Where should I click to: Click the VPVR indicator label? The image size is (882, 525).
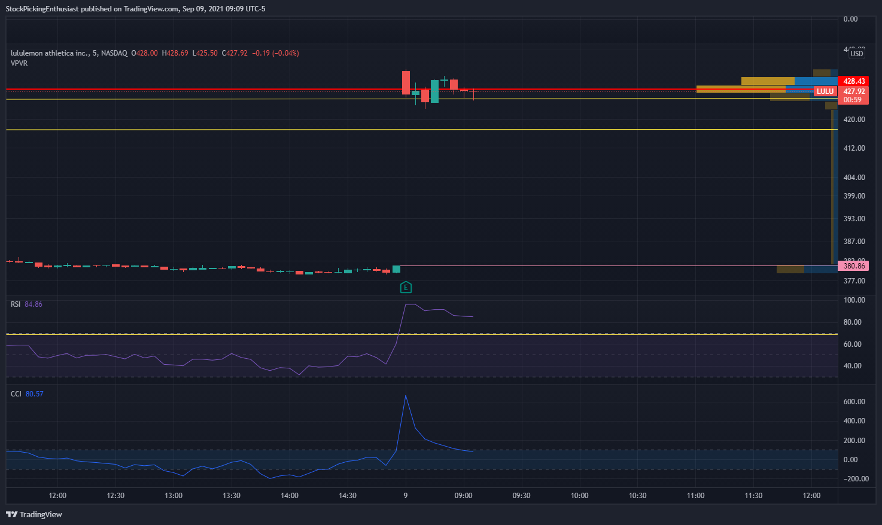19,63
